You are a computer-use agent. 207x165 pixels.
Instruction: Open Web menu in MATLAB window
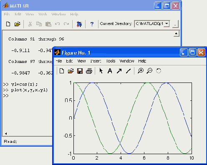coord(43,14)
